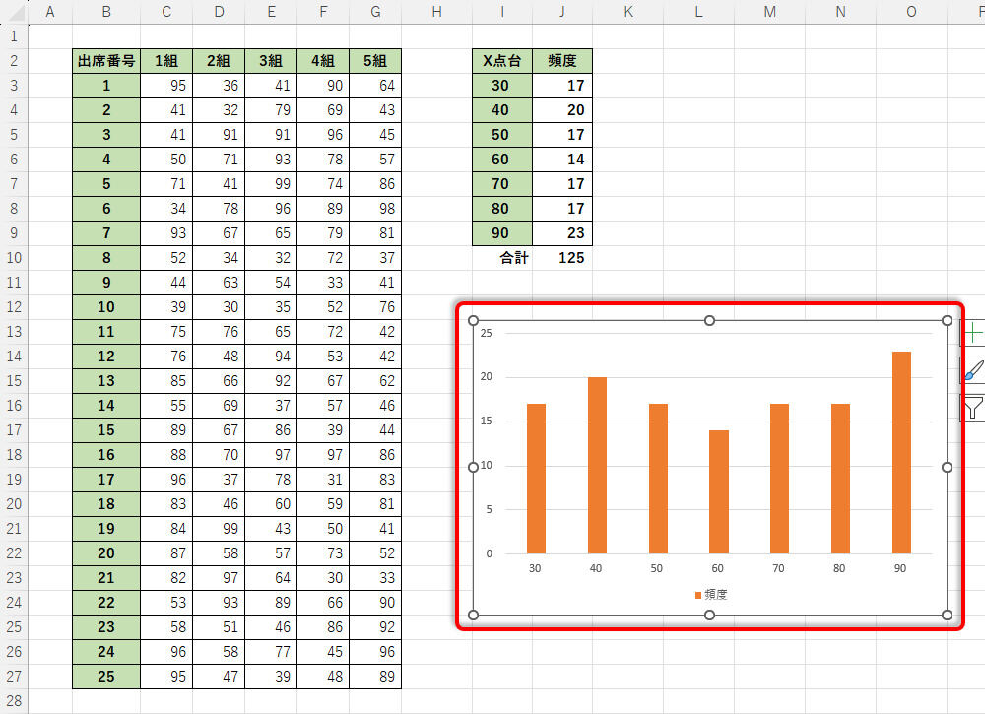Select row 10 header
This screenshot has width=985, height=714.
pyautogui.click(x=14, y=258)
